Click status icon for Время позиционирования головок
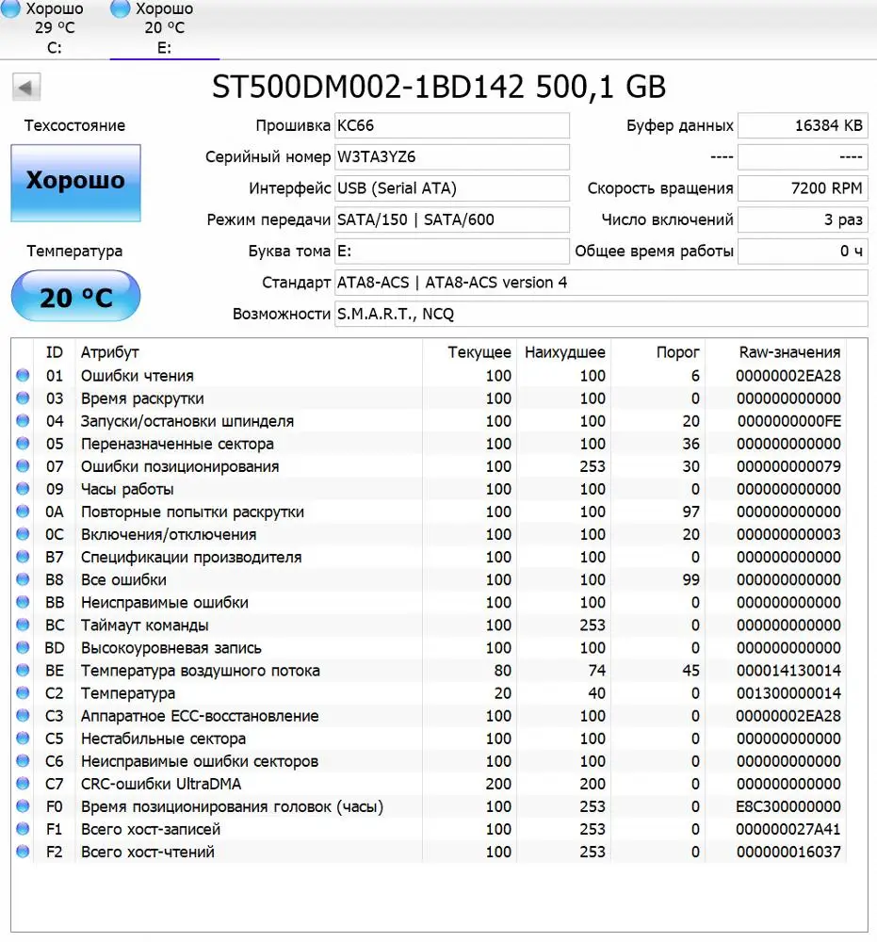The height and width of the screenshot is (942, 877). click(x=23, y=806)
